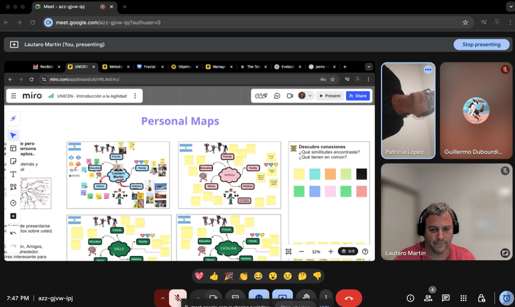Open Meet meeting details info icon
515x307 pixels.
[410, 298]
